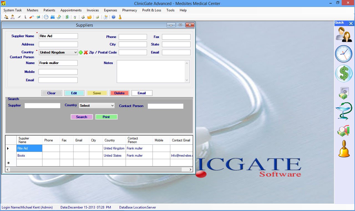The height and width of the screenshot is (211, 355).
Task: Click the green plus add country icon
Action: [81, 52]
